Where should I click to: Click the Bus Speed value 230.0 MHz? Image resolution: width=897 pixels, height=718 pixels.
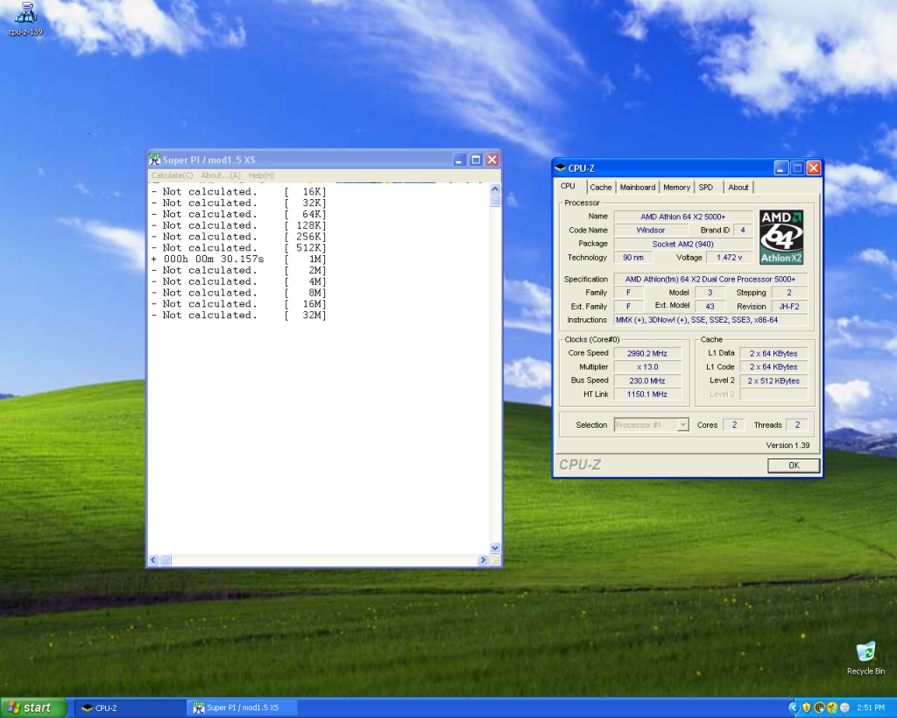click(x=647, y=380)
